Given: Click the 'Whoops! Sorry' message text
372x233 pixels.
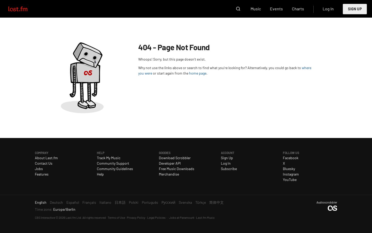Looking at the screenshot, I should (x=172, y=59).
